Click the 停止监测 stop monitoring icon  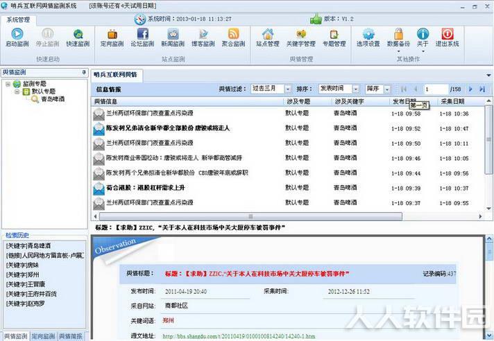tap(48, 34)
